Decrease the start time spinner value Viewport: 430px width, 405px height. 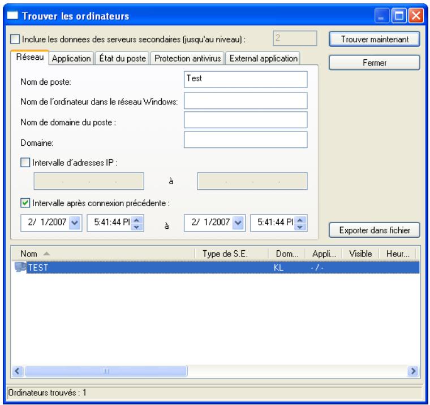[136, 227]
